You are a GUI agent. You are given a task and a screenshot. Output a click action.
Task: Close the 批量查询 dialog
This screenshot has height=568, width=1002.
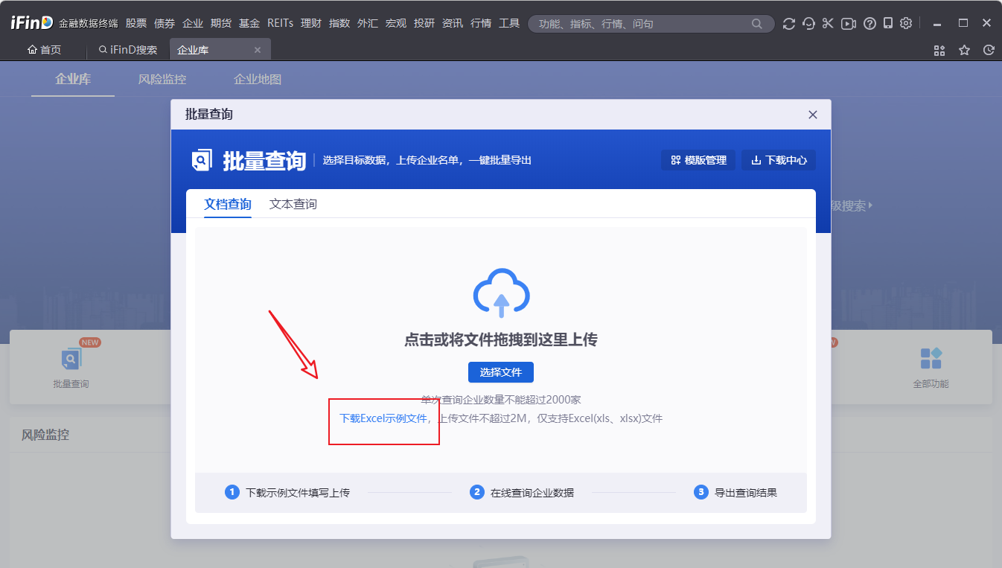[x=813, y=115]
